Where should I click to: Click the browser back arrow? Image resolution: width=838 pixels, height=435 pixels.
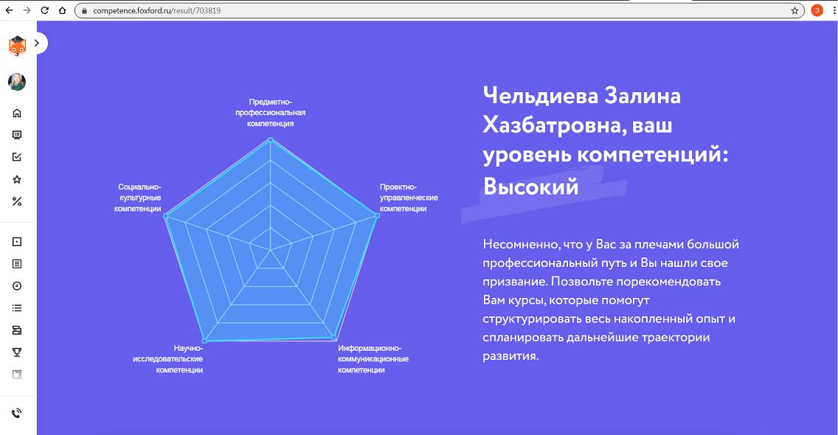(x=9, y=10)
